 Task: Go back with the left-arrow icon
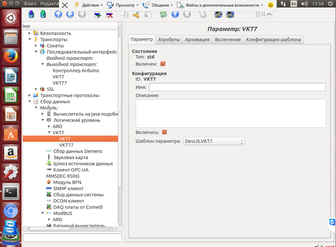pyautogui.click(x=70, y=14)
